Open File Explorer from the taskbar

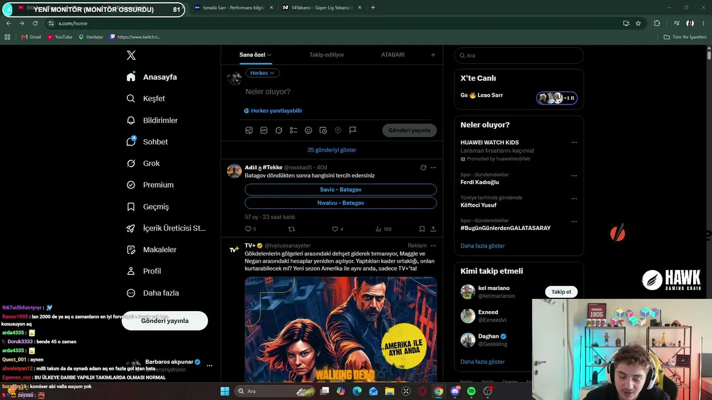(390, 391)
